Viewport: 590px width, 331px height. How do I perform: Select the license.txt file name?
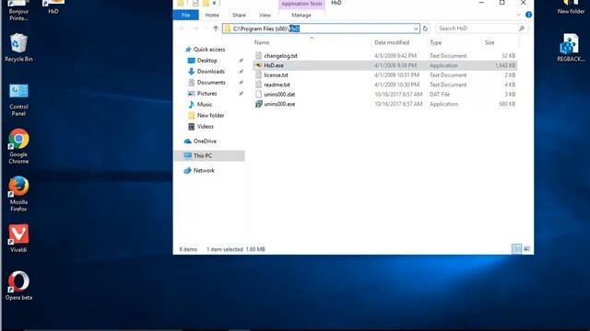coord(276,75)
